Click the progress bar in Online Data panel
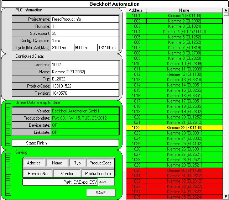Viewport: 229px width, 200px height. pos(8,125)
